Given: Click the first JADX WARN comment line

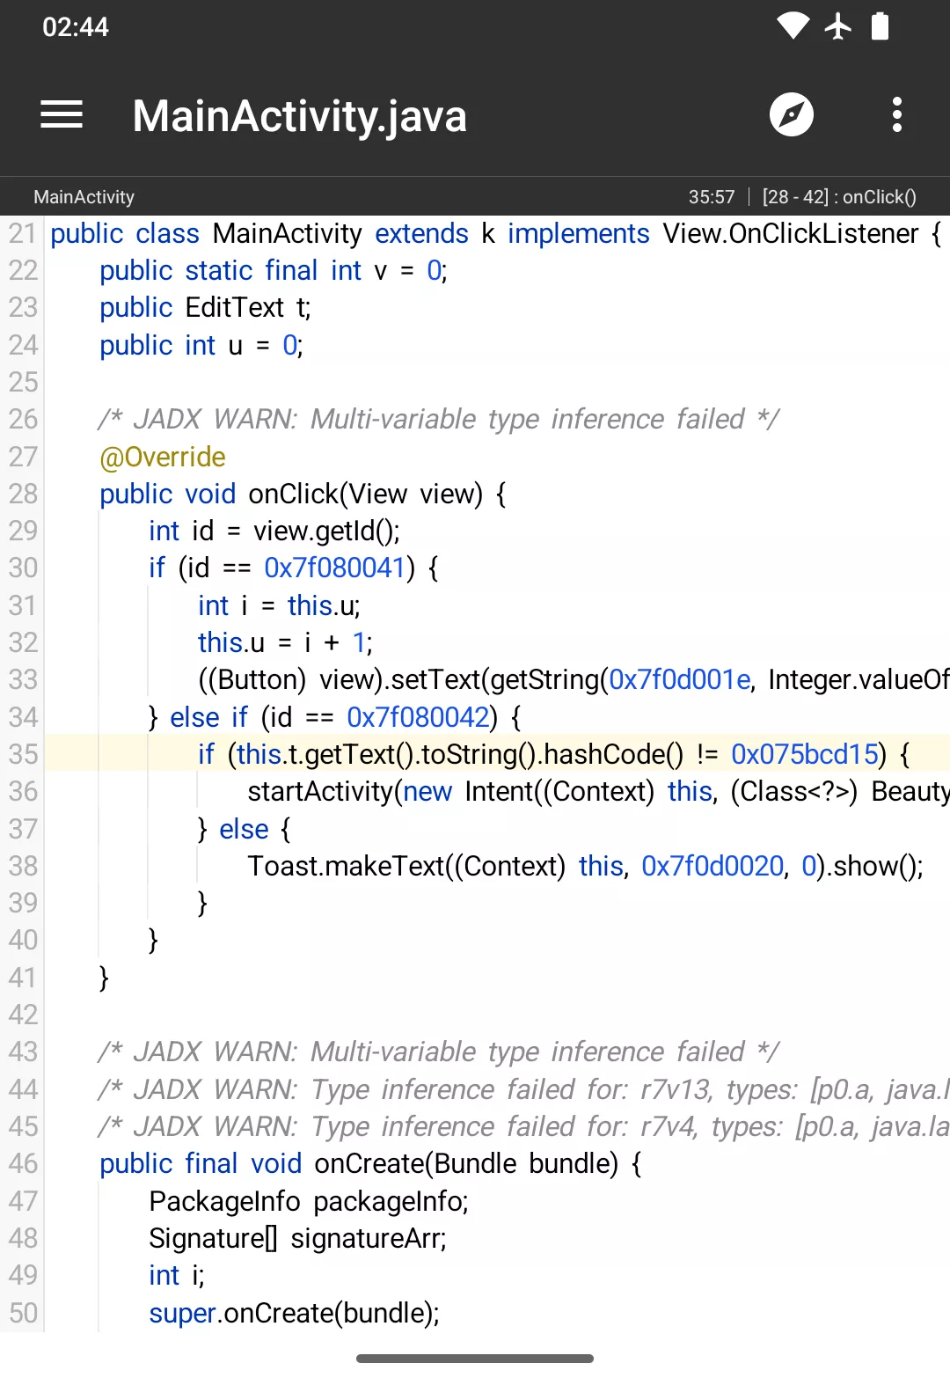Looking at the screenshot, I should [438, 419].
